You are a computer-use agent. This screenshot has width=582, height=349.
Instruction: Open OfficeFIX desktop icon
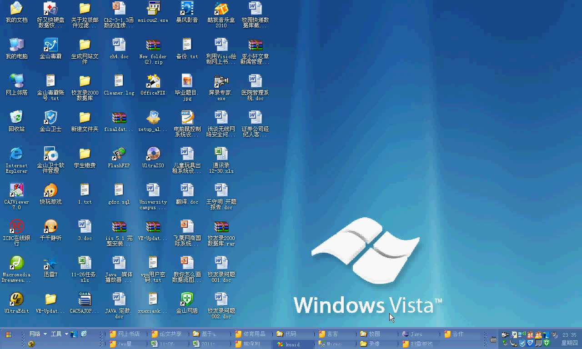[153, 85]
